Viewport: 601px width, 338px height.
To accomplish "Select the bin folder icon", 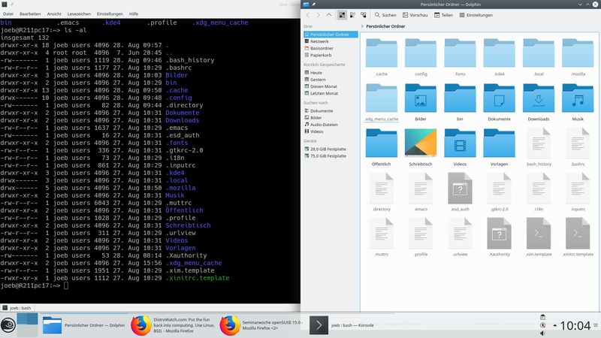I will 460,98.
